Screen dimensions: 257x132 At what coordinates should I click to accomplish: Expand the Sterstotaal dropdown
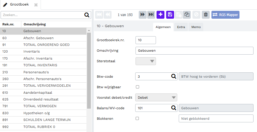click(x=146, y=61)
